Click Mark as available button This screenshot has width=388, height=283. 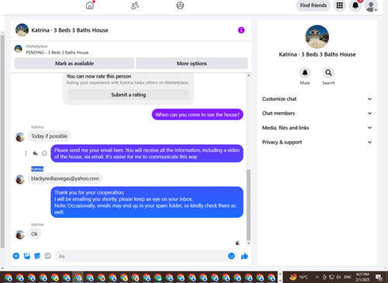point(74,64)
